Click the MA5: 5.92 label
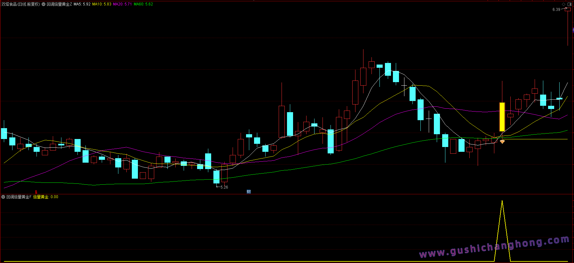Image resolution: width=574 pixels, height=263 pixels. click(x=82, y=4)
